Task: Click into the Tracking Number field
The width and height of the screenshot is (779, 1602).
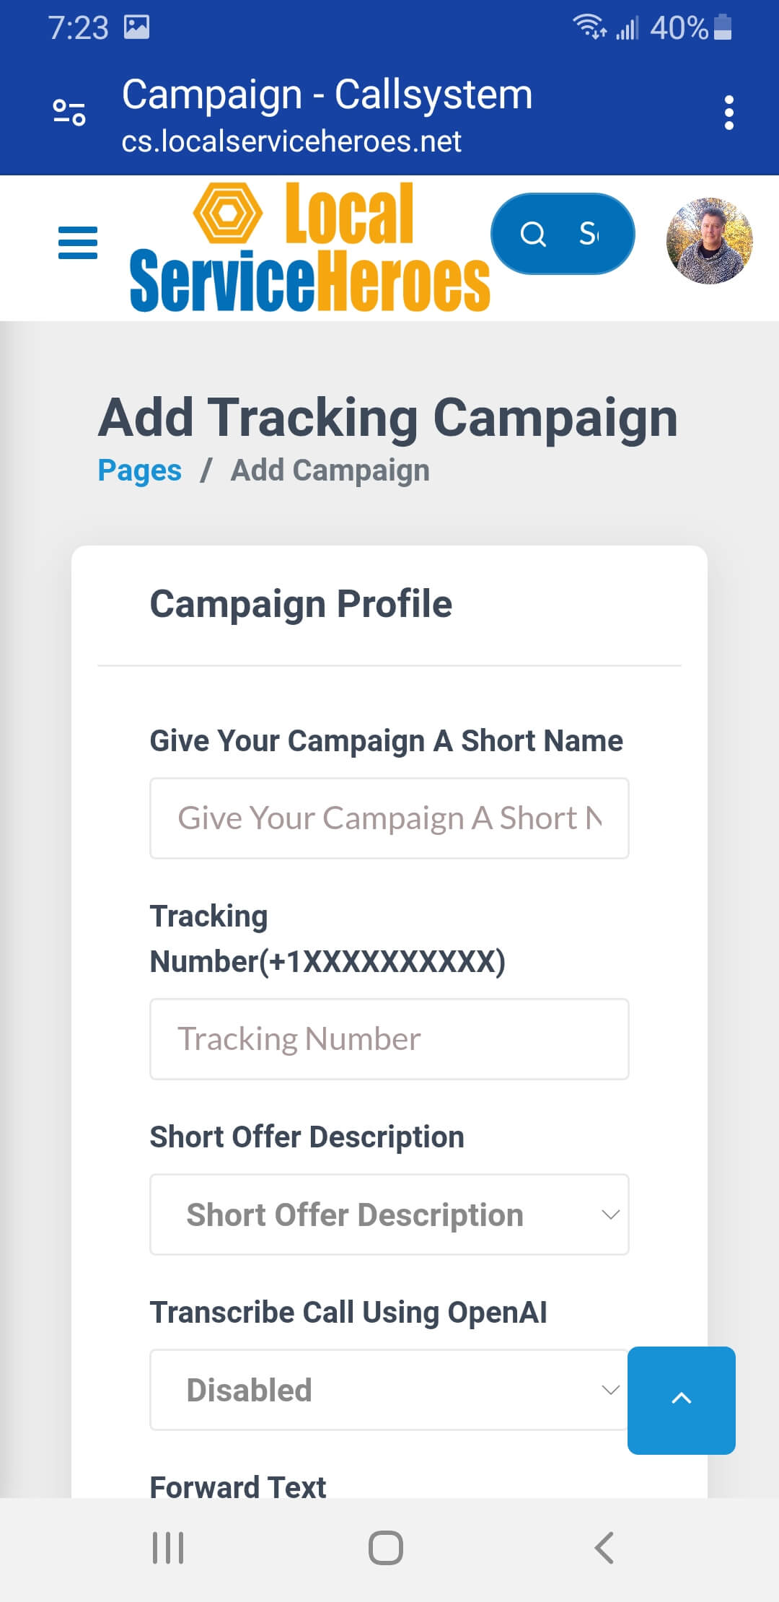Action: point(389,1039)
